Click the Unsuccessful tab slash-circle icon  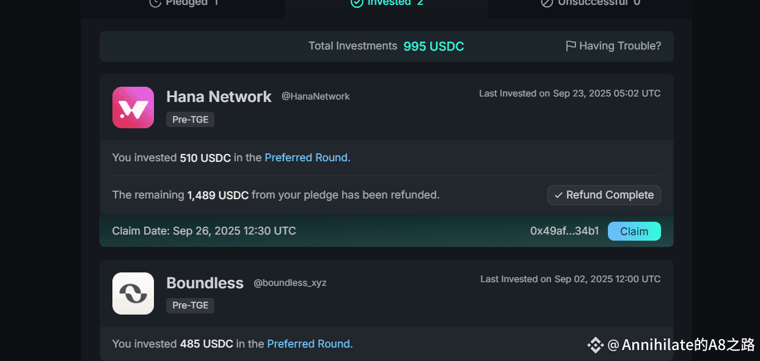pyautogui.click(x=547, y=3)
